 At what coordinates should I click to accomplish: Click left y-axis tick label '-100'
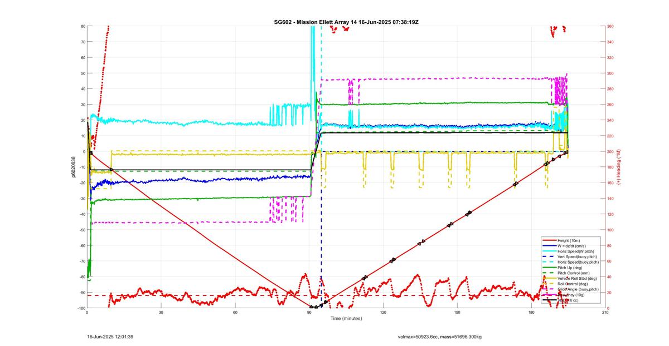(x=80, y=308)
